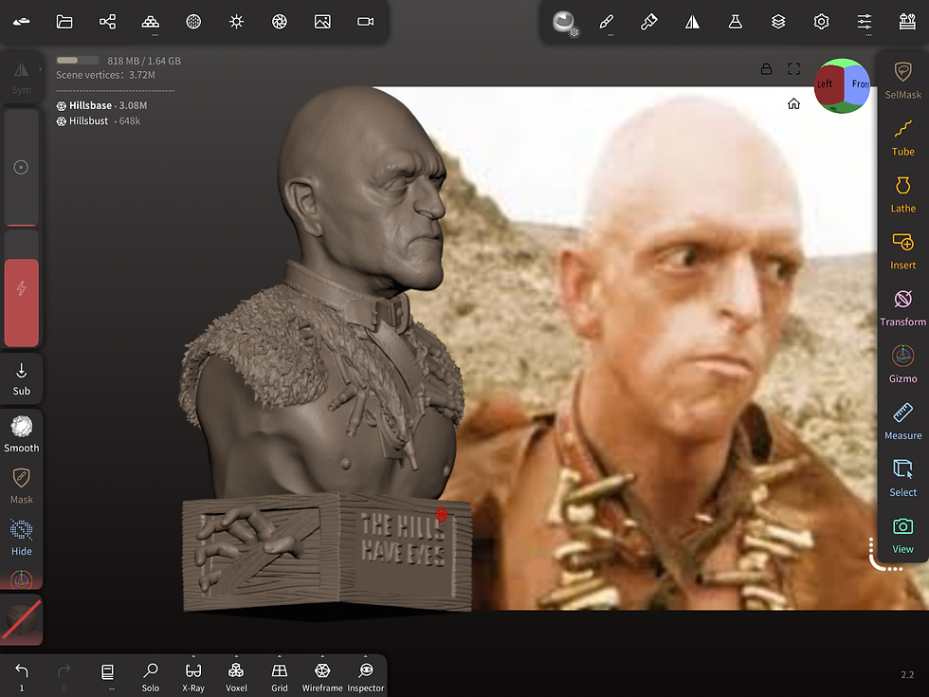929x697 pixels.
Task: Toggle the Grid display
Action: [279, 677]
